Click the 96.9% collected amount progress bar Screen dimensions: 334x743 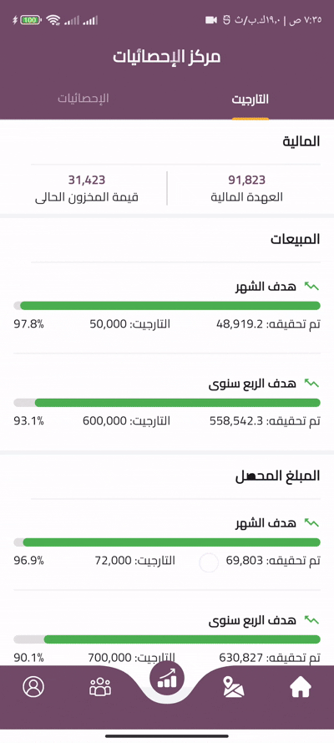[167, 542]
